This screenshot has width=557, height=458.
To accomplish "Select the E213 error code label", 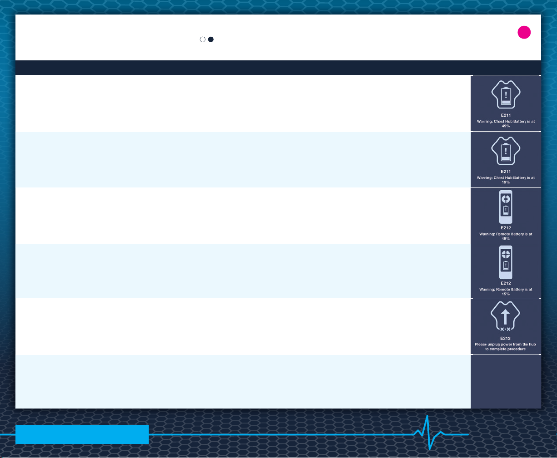I will coord(505,338).
